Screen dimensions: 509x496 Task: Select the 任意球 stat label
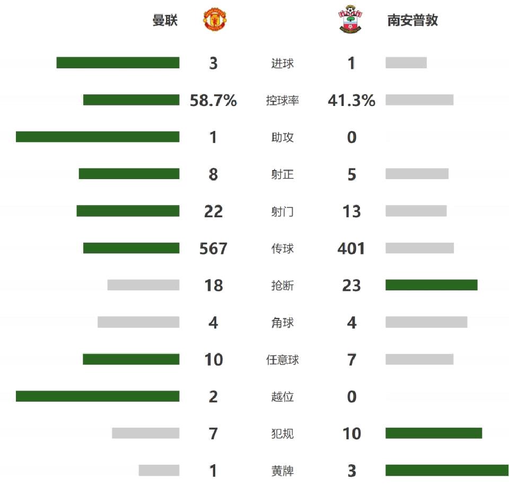283,360
